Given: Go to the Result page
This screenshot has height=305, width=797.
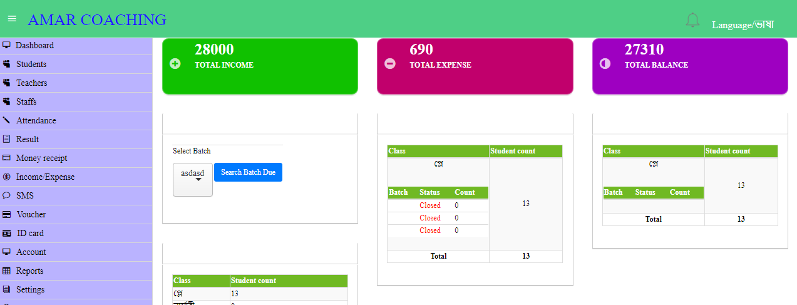Looking at the screenshot, I should (28, 139).
